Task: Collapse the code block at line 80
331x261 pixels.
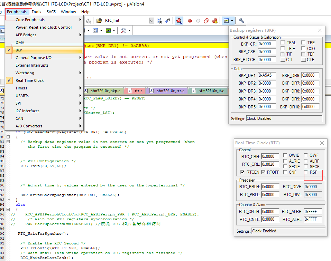Action: 8,137
